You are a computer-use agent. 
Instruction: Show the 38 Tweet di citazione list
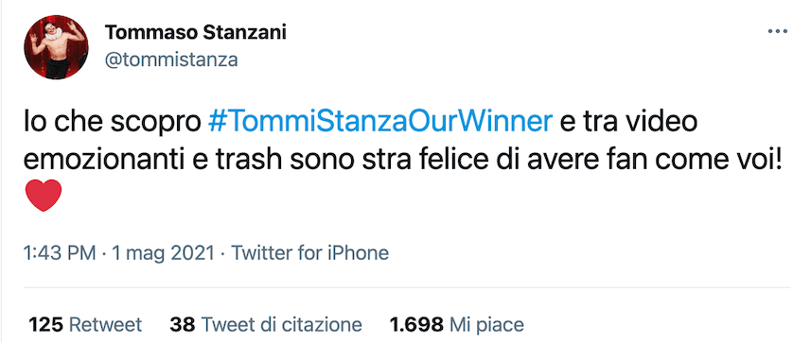click(266, 324)
